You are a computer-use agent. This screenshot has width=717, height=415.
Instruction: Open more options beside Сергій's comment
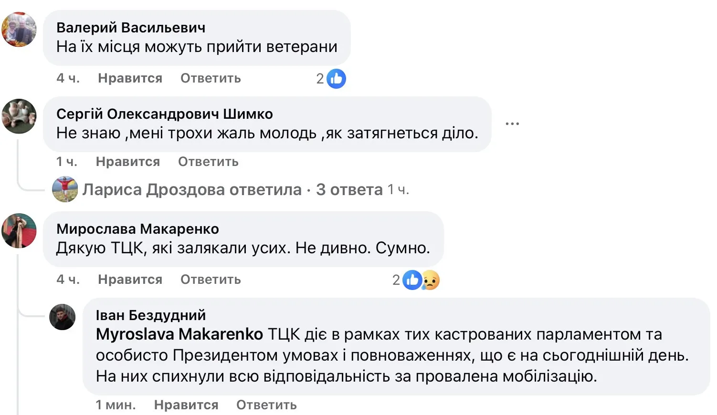pos(512,123)
